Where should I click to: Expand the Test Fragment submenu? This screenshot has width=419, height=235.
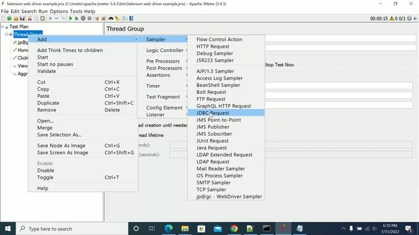pyautogui.click(x=162, y=97)
